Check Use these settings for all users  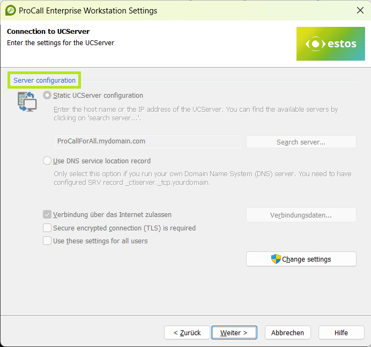[47, 241]
